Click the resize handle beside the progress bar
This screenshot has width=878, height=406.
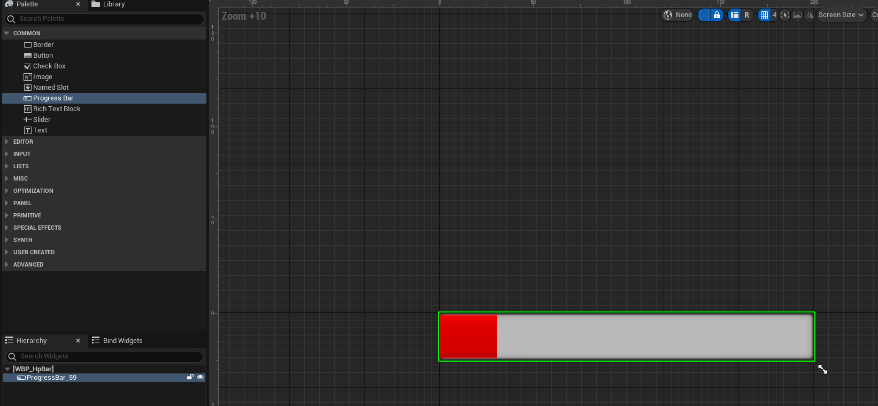point(823,369)
